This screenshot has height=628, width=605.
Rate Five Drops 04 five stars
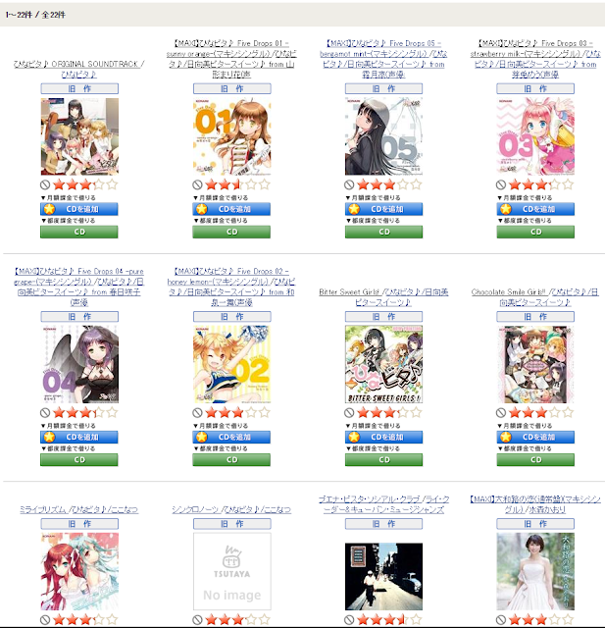coord(113,412)
